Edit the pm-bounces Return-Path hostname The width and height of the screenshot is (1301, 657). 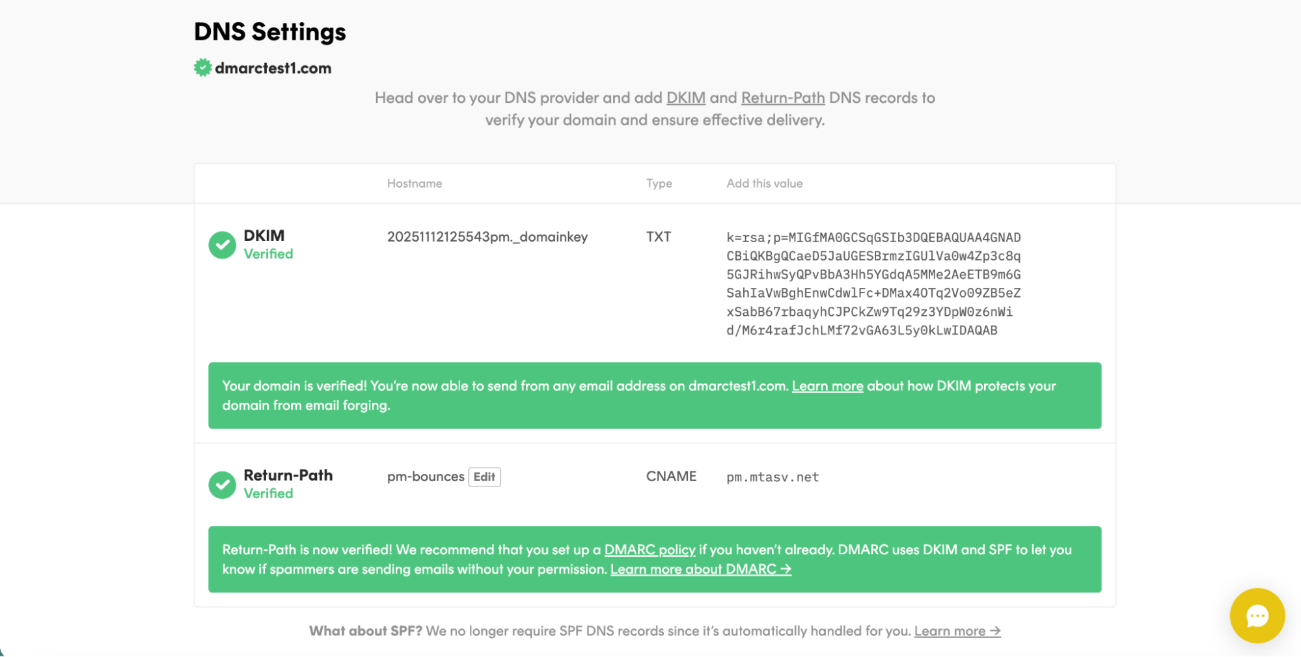pos(484,477)
